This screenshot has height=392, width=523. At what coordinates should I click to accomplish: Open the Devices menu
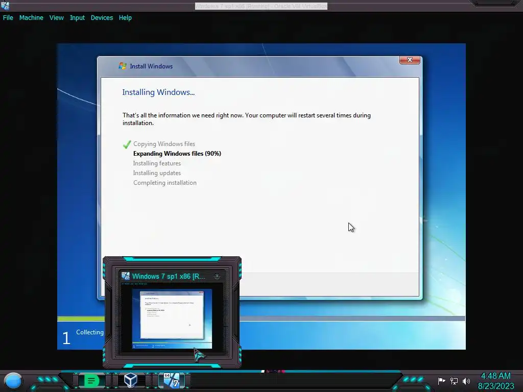click(x=102, y=18)
